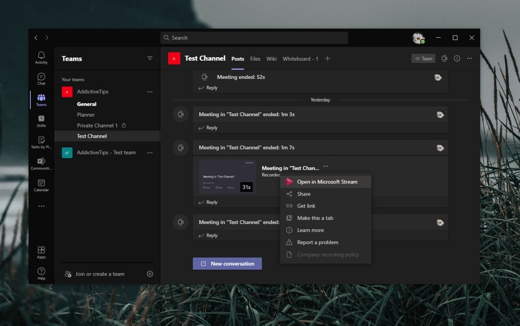Open manage teams settings gear
The width and height of the screenshot is (520, 326).
point(150,274)
